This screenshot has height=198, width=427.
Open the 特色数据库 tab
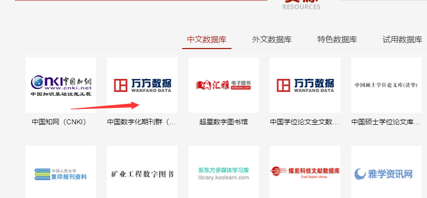click(x=337, y=40)
